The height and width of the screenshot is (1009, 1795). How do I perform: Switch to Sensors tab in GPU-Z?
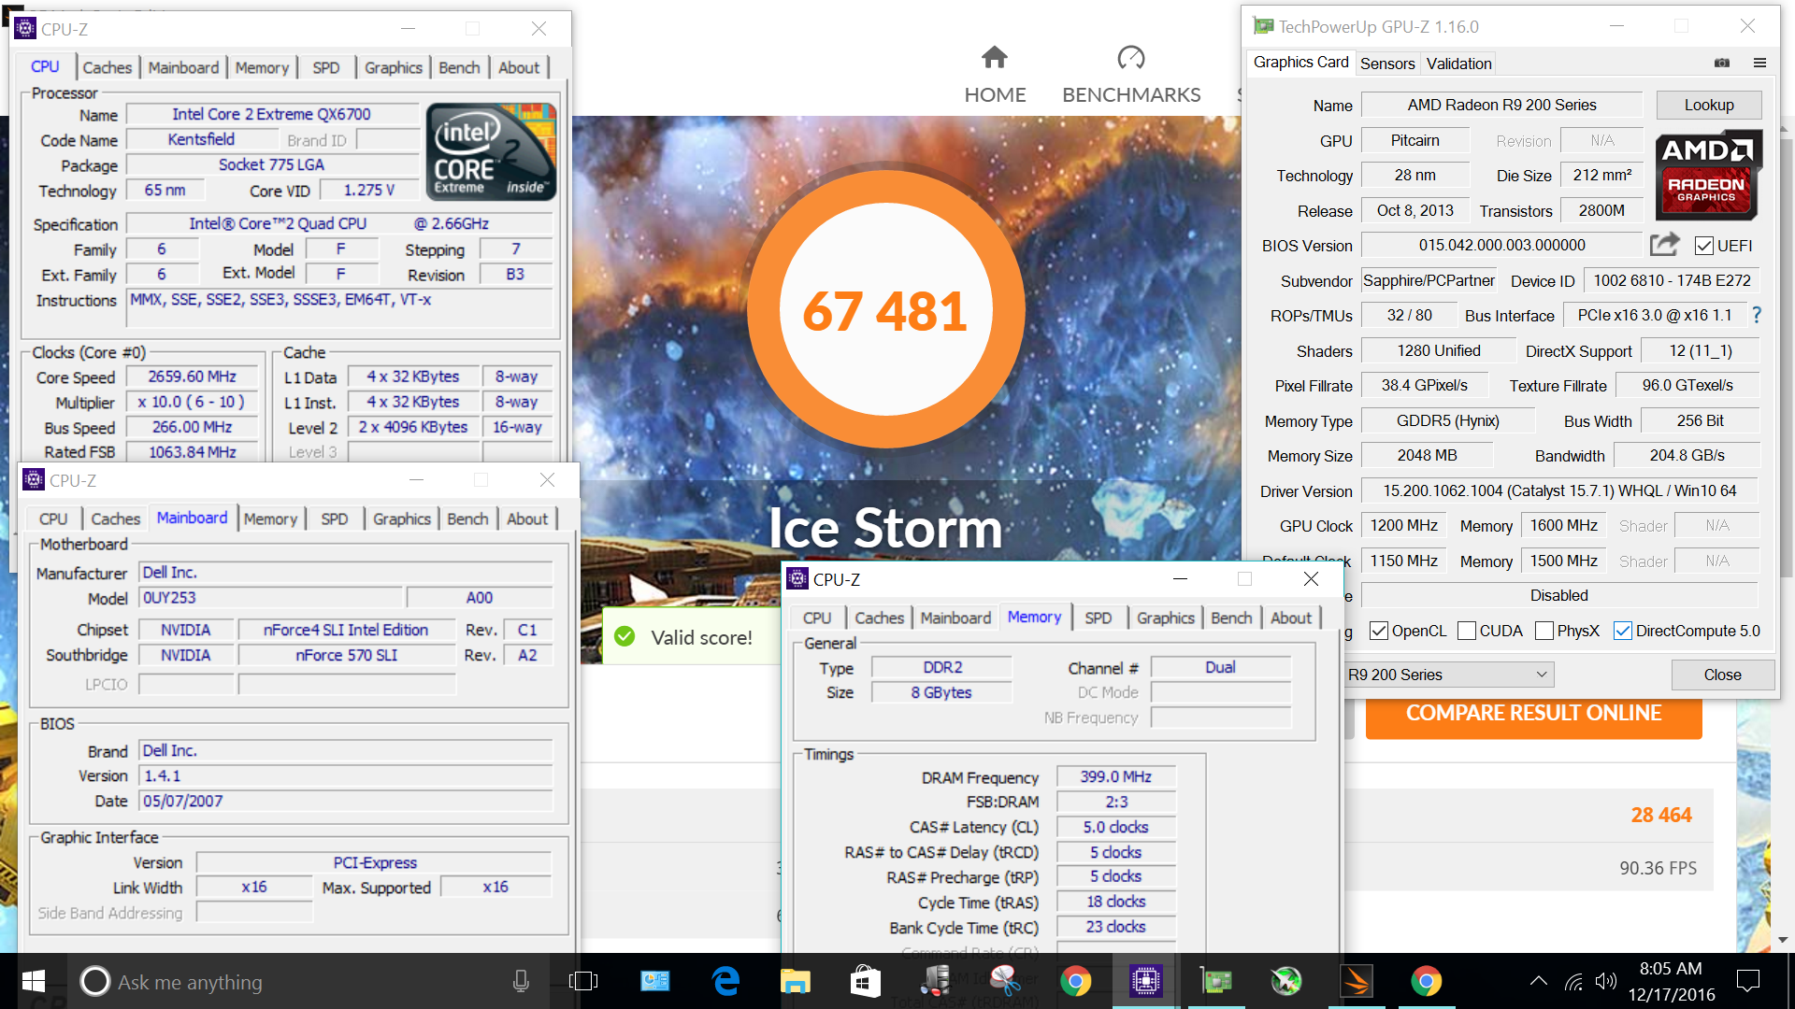click(1386, 64)
